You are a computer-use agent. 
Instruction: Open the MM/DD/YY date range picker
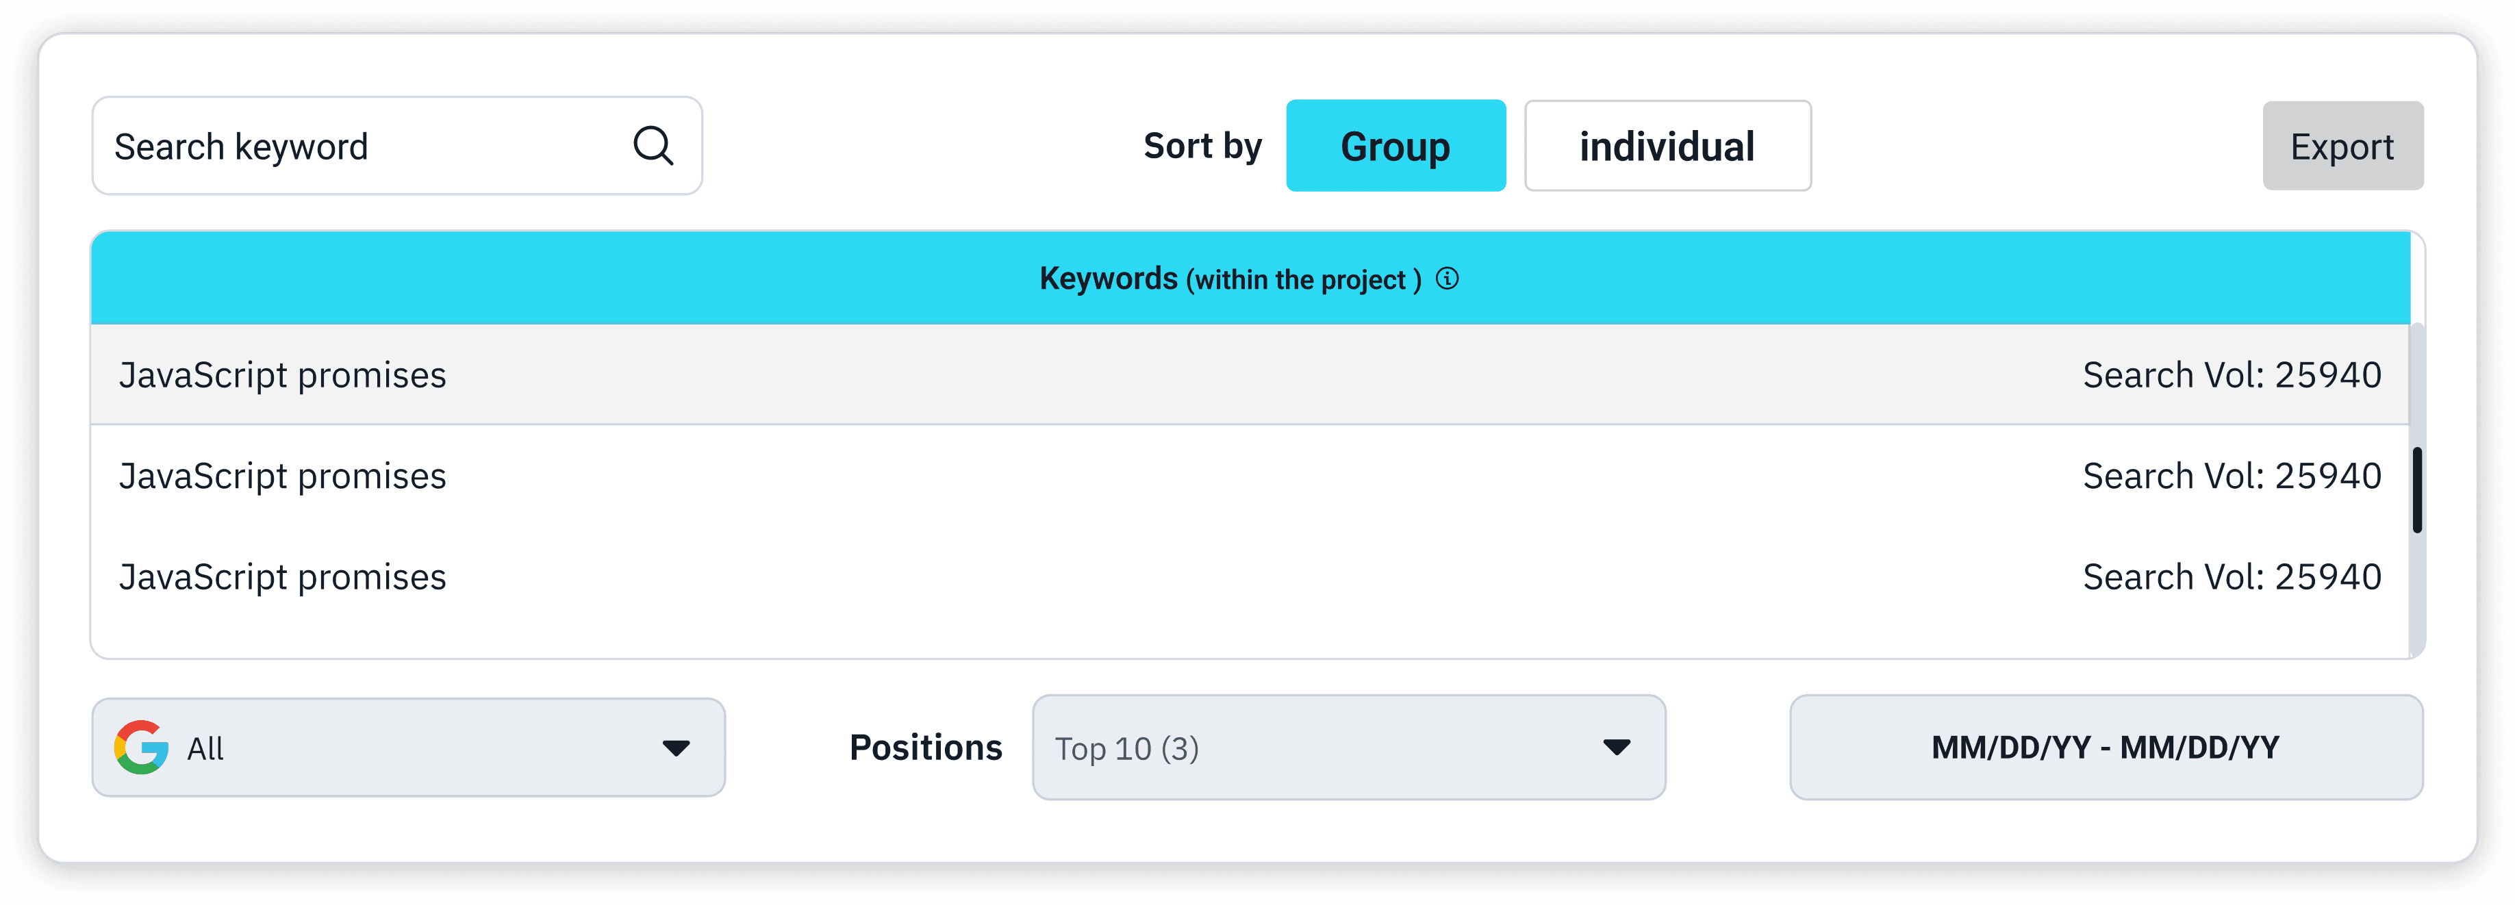click(x=2105, y=748)
